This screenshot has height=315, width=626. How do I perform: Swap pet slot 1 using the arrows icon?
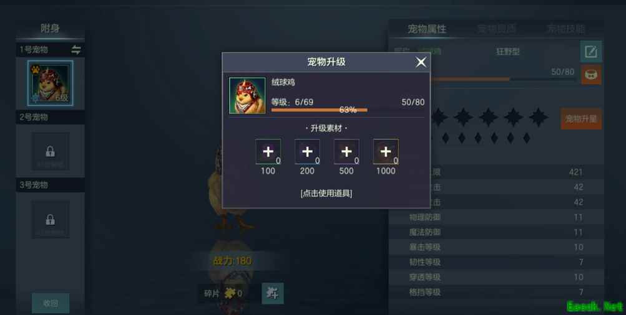point(76,50)
